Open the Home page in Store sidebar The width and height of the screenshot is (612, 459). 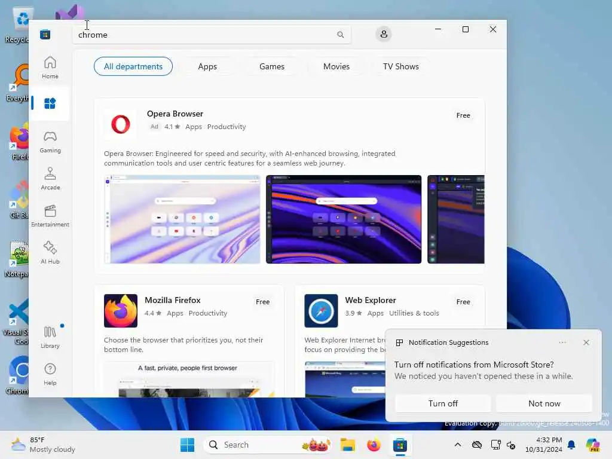50,67
